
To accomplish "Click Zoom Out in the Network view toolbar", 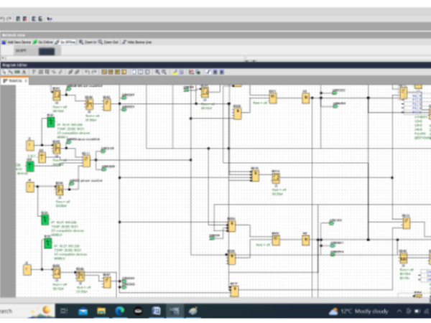I will click(x=108, y=42).
